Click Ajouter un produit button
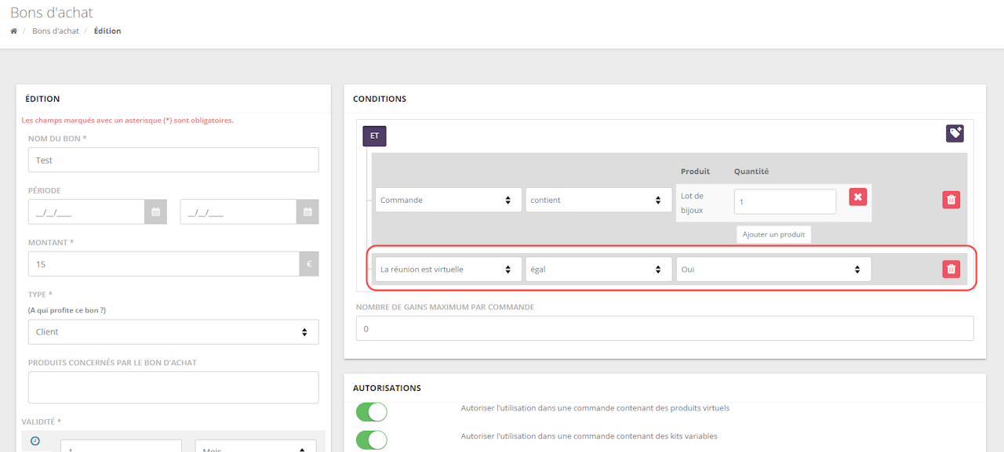This screenshot has width=1004, height=452. click(773, 234)
